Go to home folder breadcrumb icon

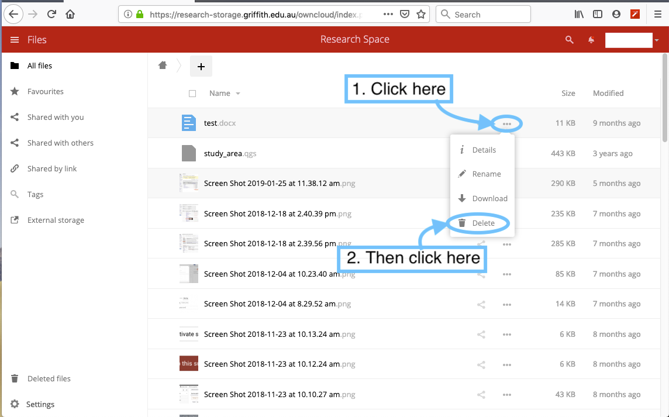coord(163,66)
